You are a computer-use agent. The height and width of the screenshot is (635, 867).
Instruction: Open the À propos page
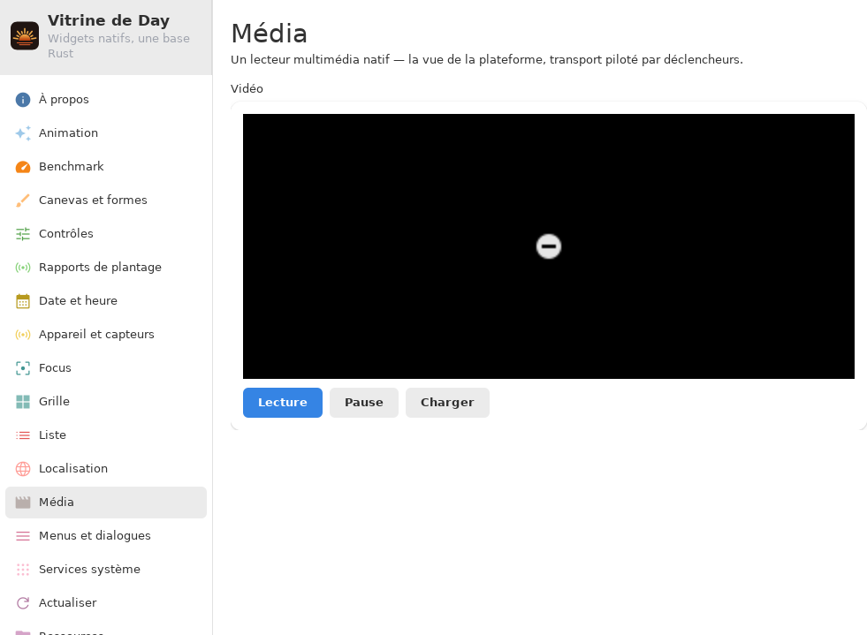(x=105, y=100)
